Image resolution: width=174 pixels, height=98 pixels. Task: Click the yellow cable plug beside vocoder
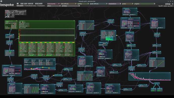pos(117,35)
